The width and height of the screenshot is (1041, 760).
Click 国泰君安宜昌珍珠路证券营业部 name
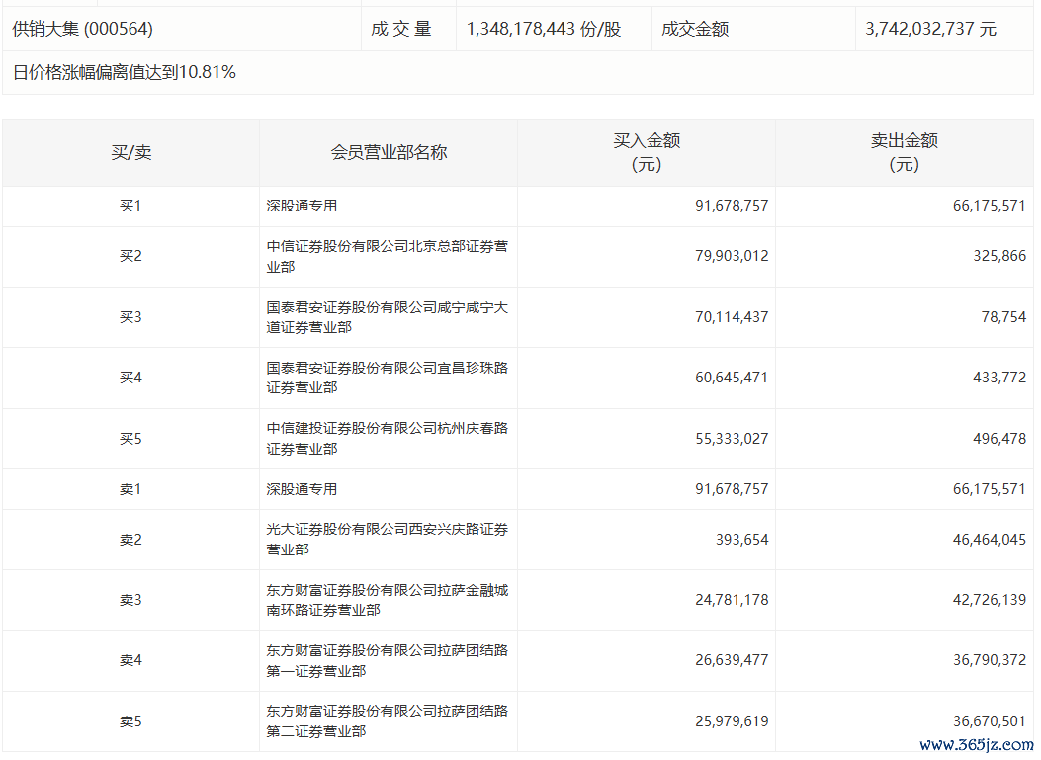[x=388, y=378]
